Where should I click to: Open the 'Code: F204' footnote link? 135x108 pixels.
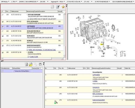(34, 57)
